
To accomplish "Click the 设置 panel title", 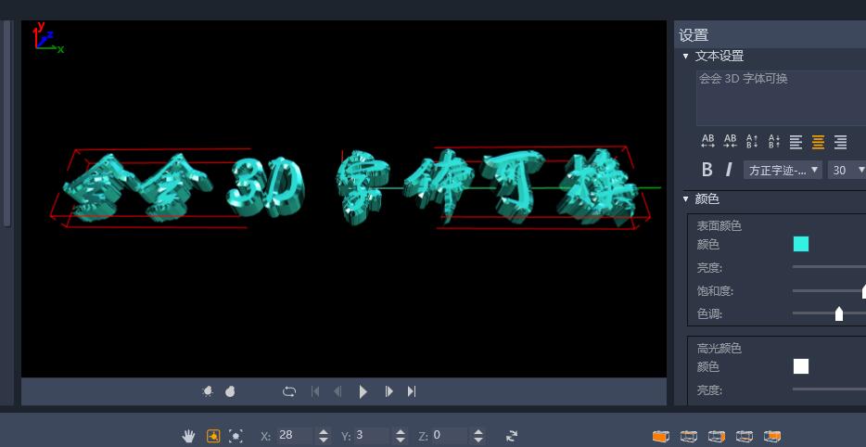I will pos(694,35).
